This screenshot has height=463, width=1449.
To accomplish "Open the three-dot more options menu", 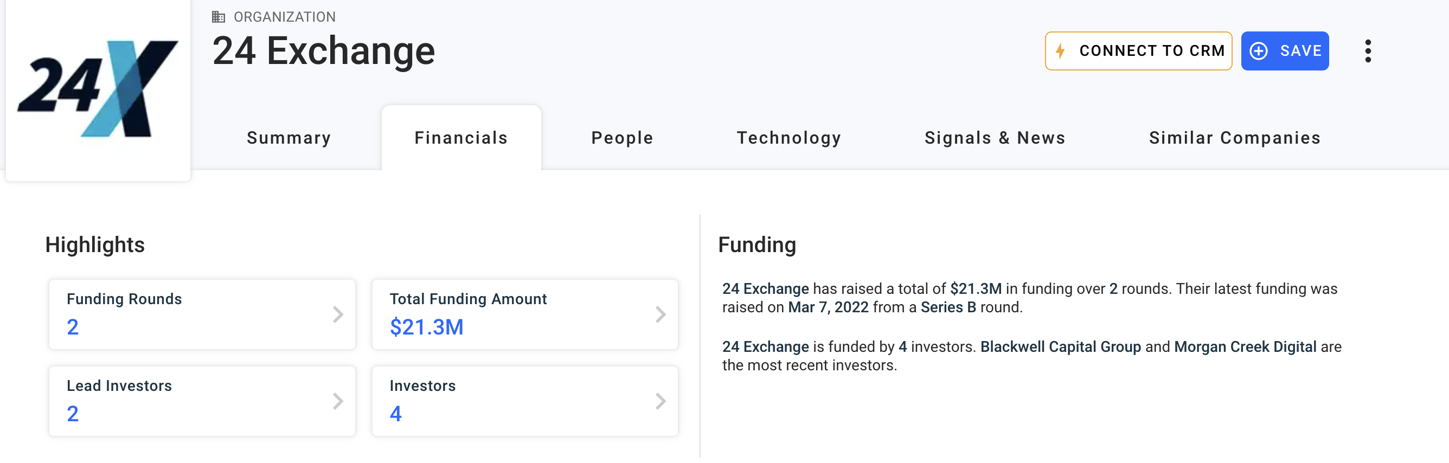I will coord(1368,50).
